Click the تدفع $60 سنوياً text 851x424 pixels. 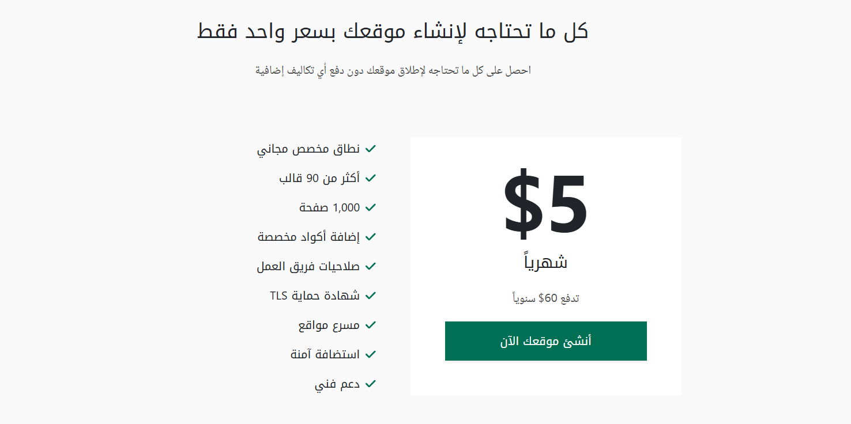(545, 298)
